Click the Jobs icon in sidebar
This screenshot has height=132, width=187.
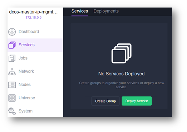(12, 58)
